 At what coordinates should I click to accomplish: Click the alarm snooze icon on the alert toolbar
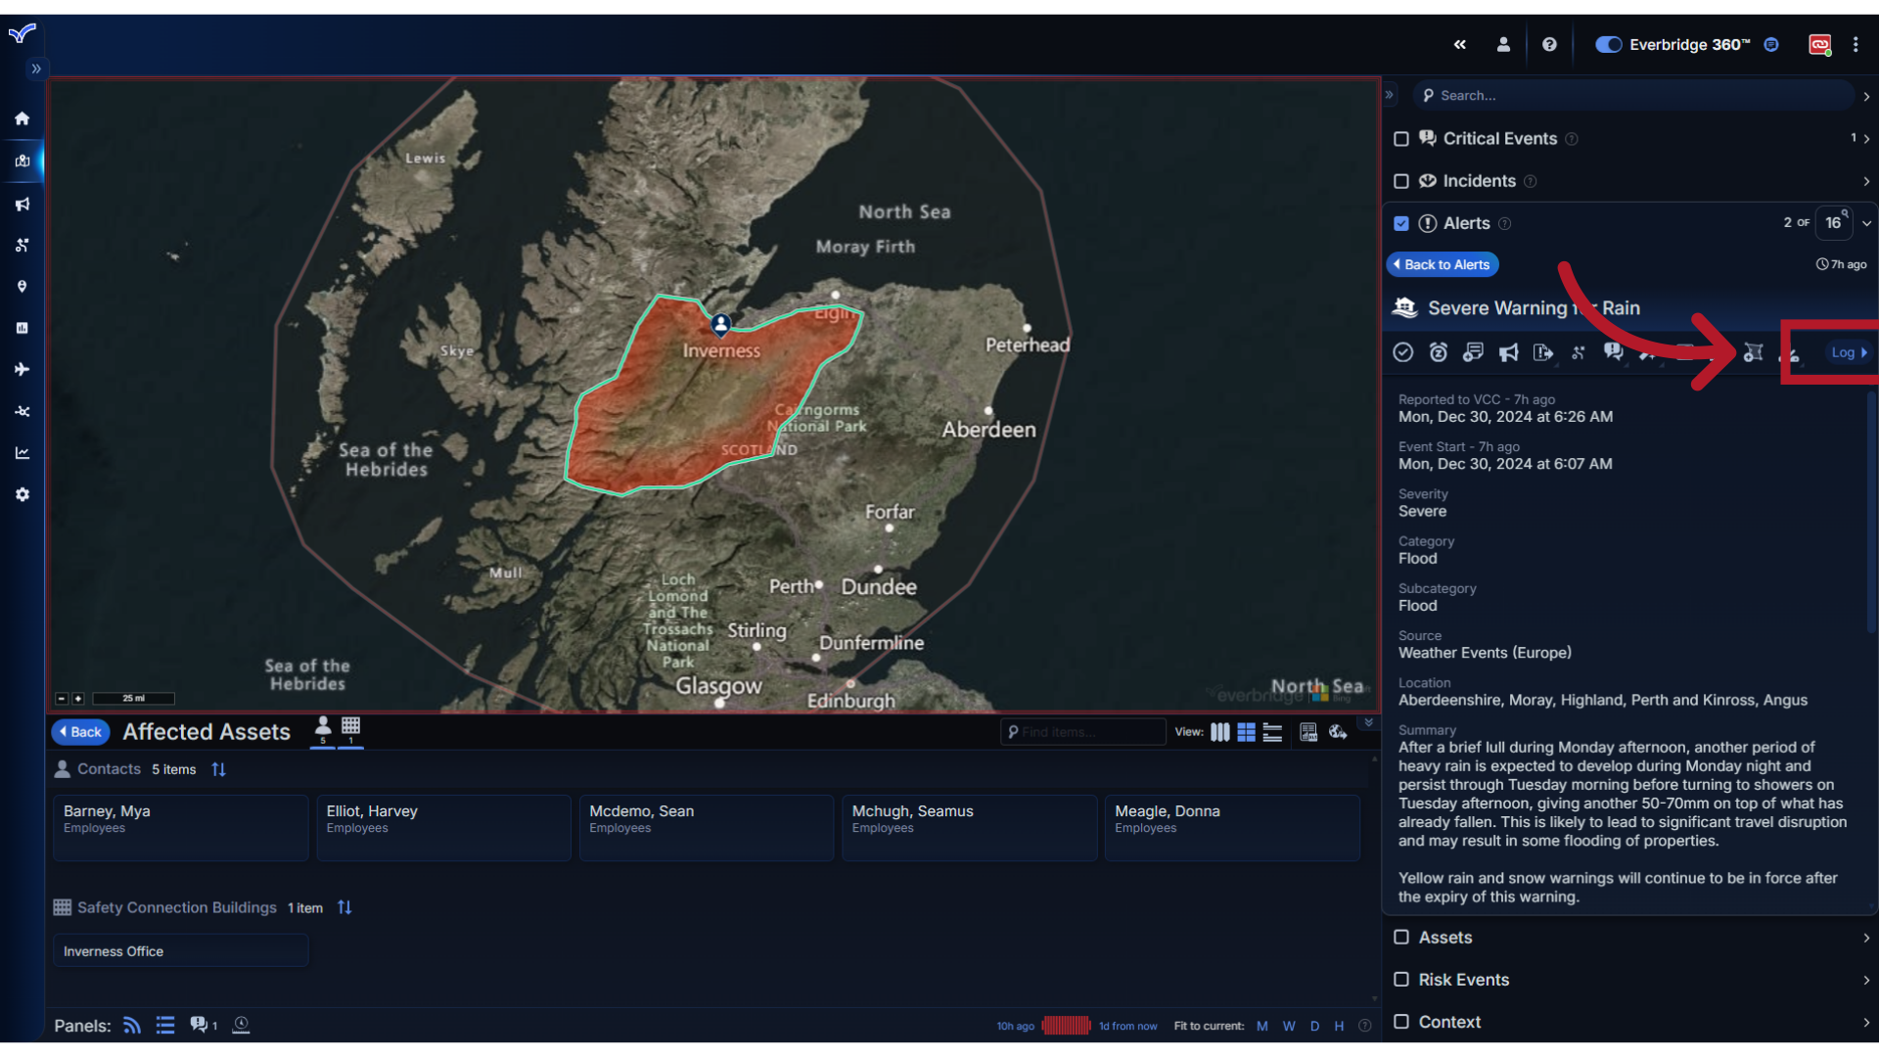click(1439, 352)
